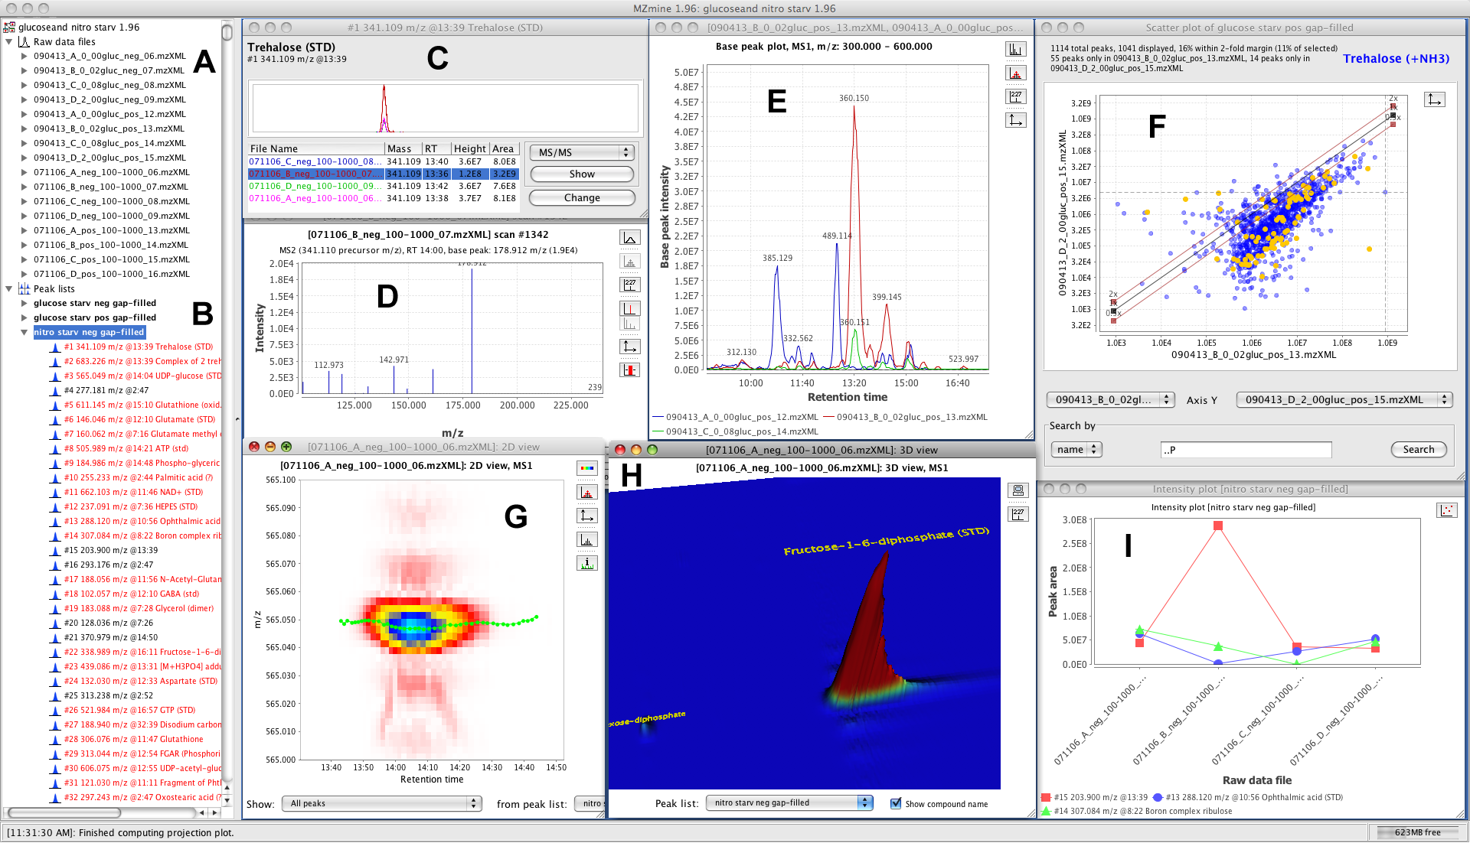Open the 3D view Peak list dropdown
Image resolution: width=1470 pixels, height=843 pixels.
(789, 802)
